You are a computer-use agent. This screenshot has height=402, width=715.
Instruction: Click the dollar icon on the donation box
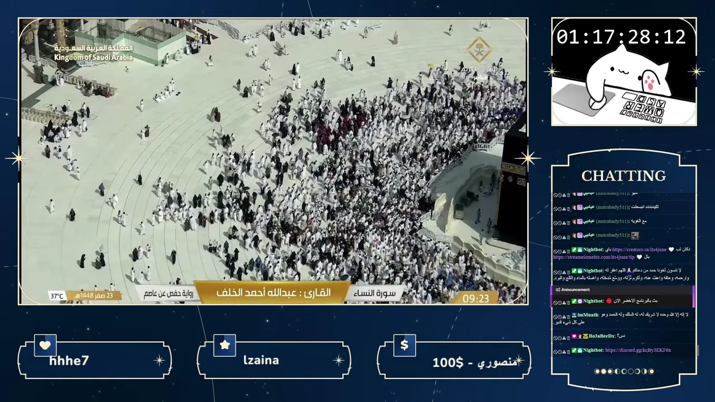[404, 345]
